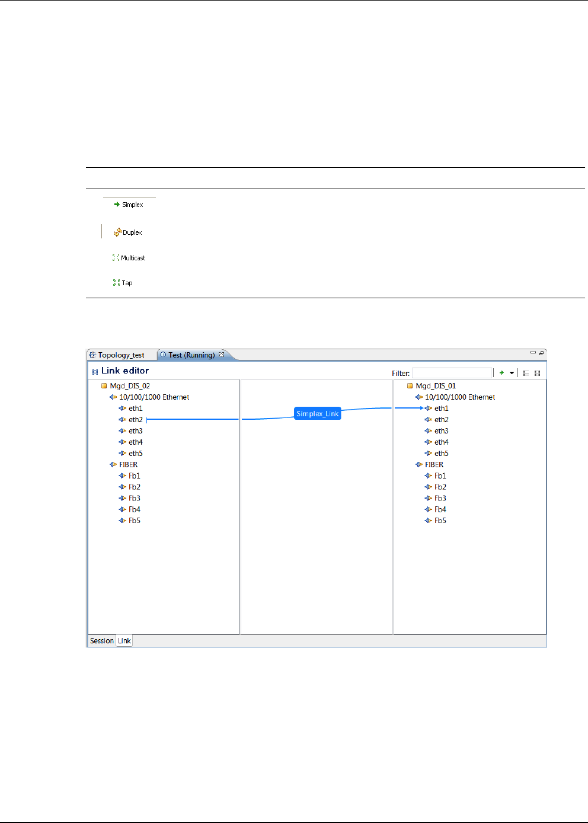Click the green Simplex link arrow in toolbar
588x823 pixels.
click(501, 373)
